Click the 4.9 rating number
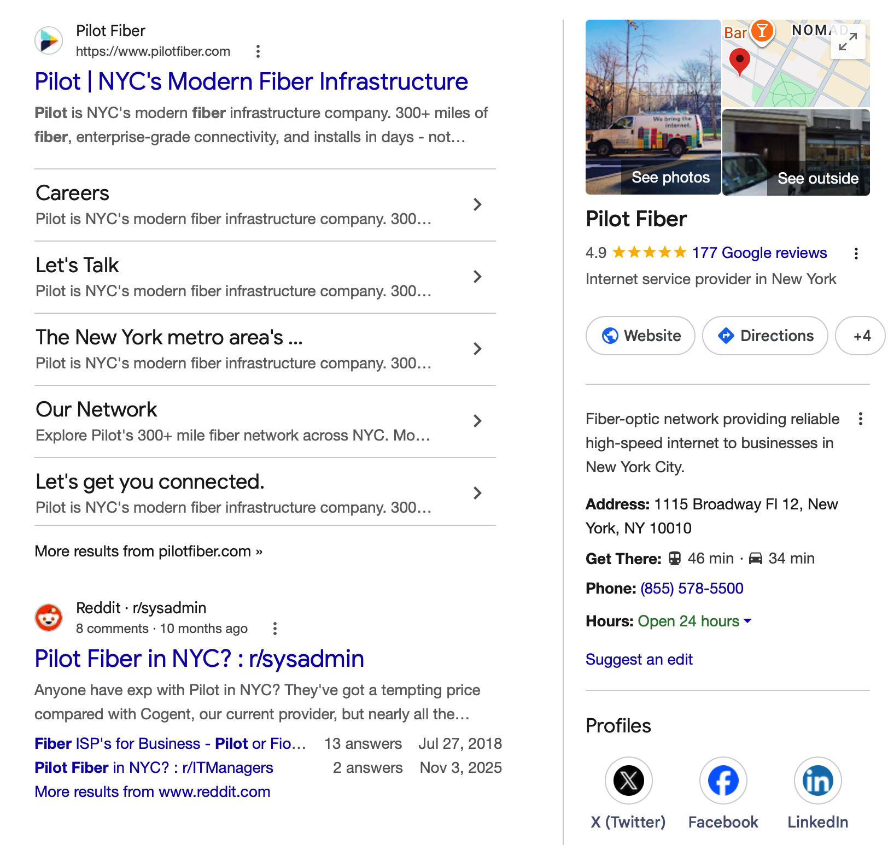888x845 pixels. coord(596,253)
